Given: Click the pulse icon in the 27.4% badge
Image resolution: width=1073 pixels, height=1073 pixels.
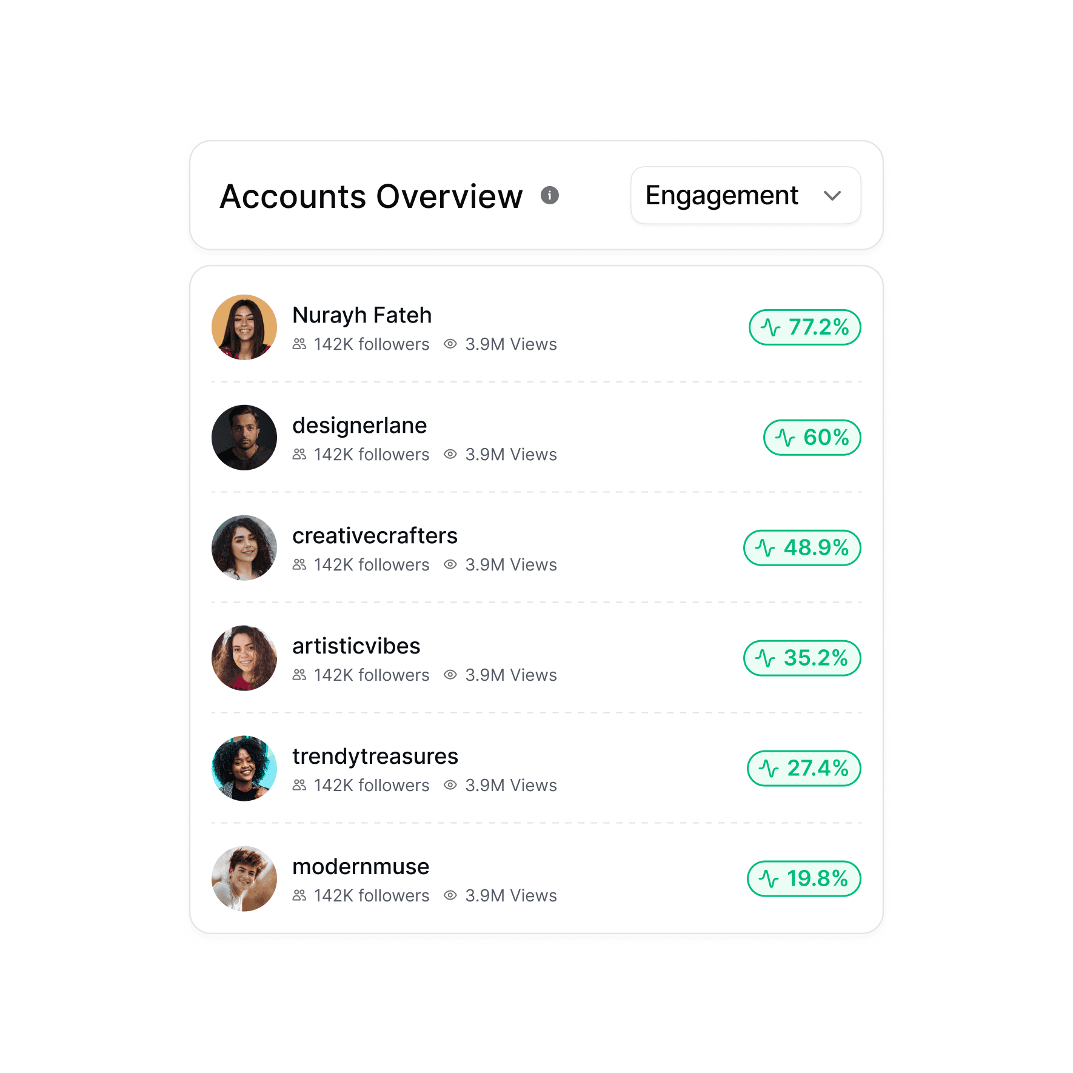Looking at the screenshot, I should 769,769.
